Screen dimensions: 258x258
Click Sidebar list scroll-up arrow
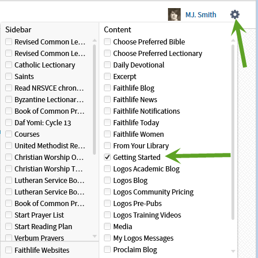(x=95, y=40)
